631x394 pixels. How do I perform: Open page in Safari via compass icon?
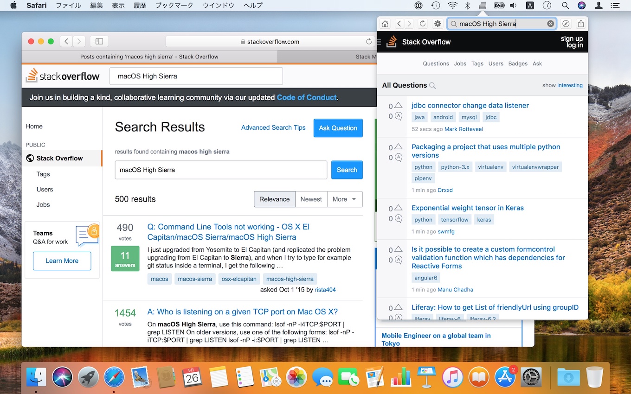[566, 24]
